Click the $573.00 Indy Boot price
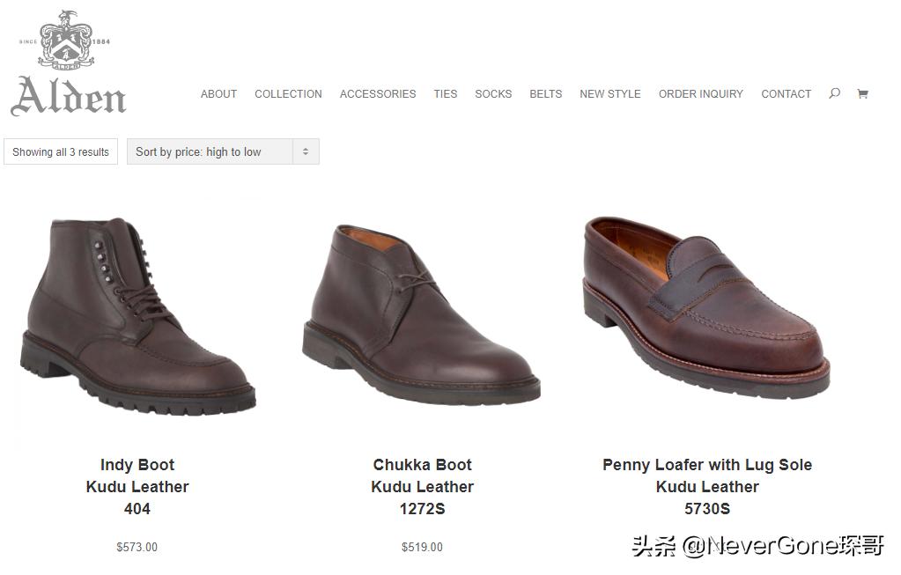Screen dimensions: 901x575 pos(137,547)
